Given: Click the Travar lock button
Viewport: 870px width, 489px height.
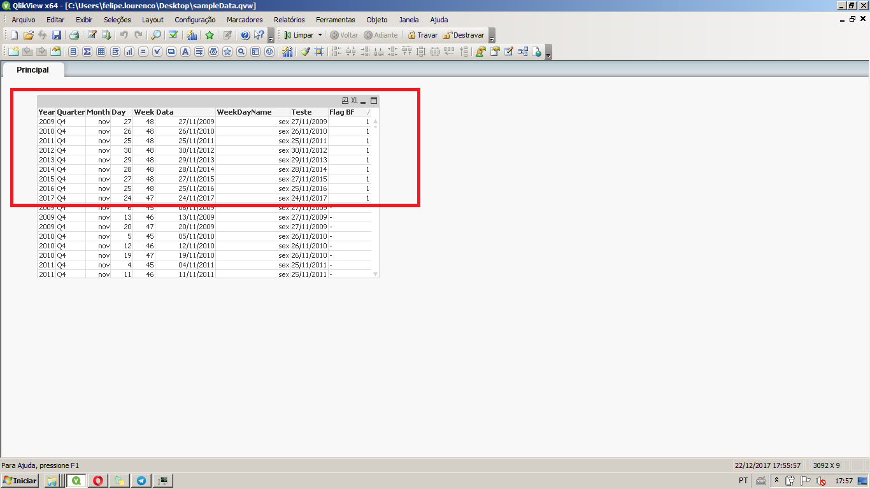Looking at the screenshot, I should pos(423,35).
